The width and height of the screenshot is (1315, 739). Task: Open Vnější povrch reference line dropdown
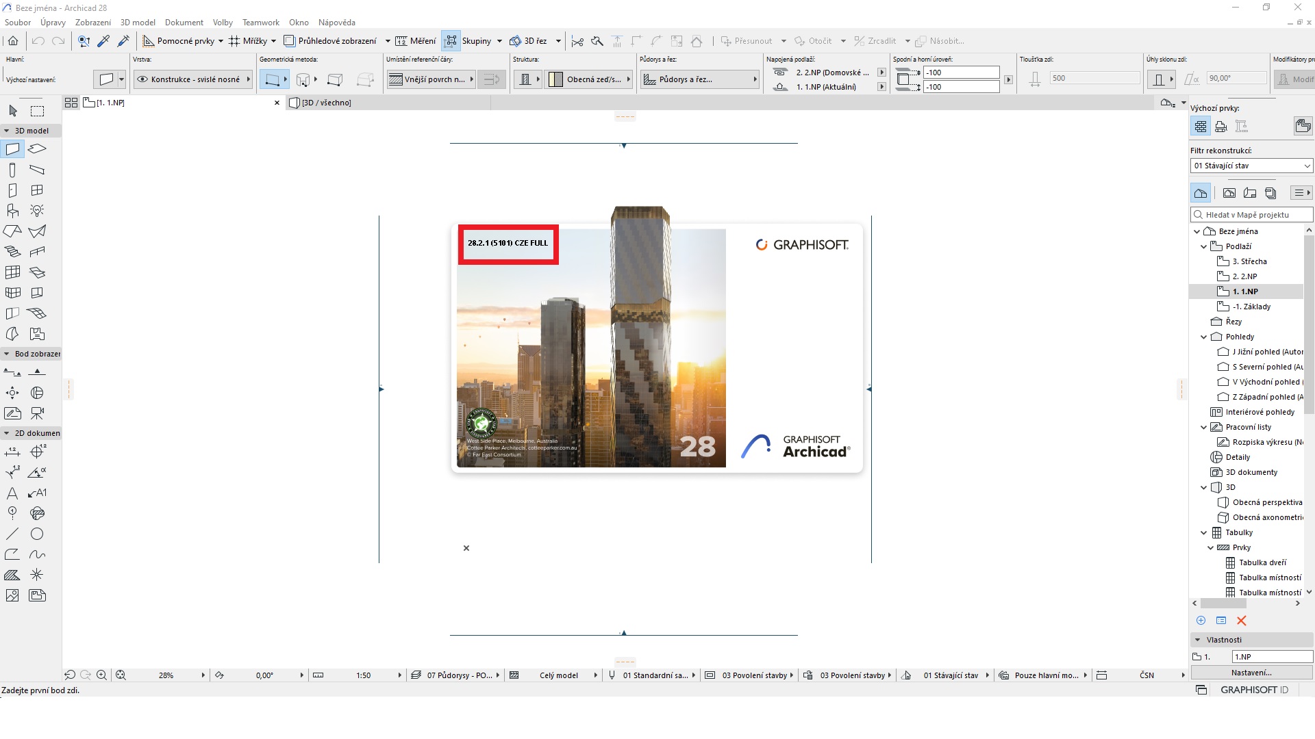pos(430,79)
